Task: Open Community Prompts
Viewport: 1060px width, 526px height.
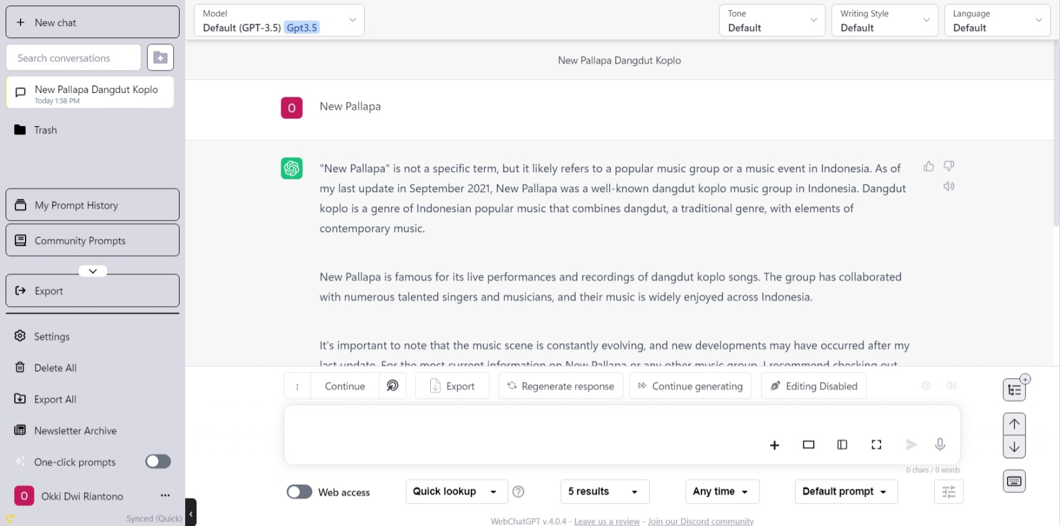Action: 92,240
